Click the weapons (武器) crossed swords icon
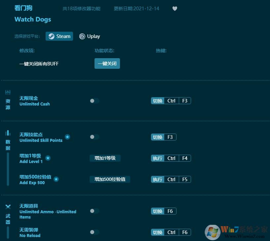Viewport: 270px width, 241px height. pos(8,207)
